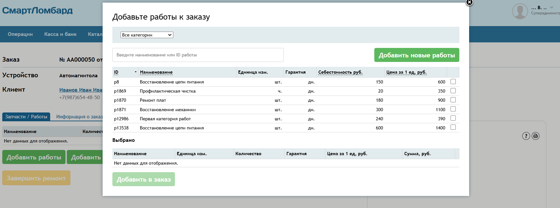This screenshot has height=208, width=560.
Task: Switch to Информация о заказе tab
Action: coord(79,117)
